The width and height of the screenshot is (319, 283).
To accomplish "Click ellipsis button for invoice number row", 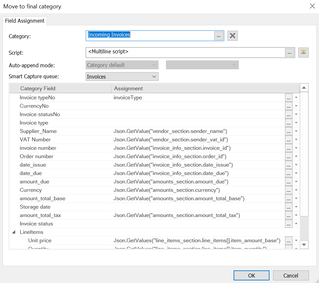I will [289, 148].
